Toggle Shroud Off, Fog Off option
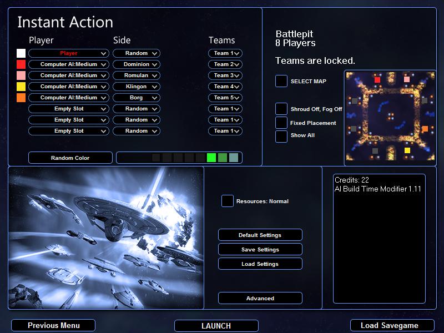Image resolution: width=444 pixels, height=333 pixels. tap(281, 109)
